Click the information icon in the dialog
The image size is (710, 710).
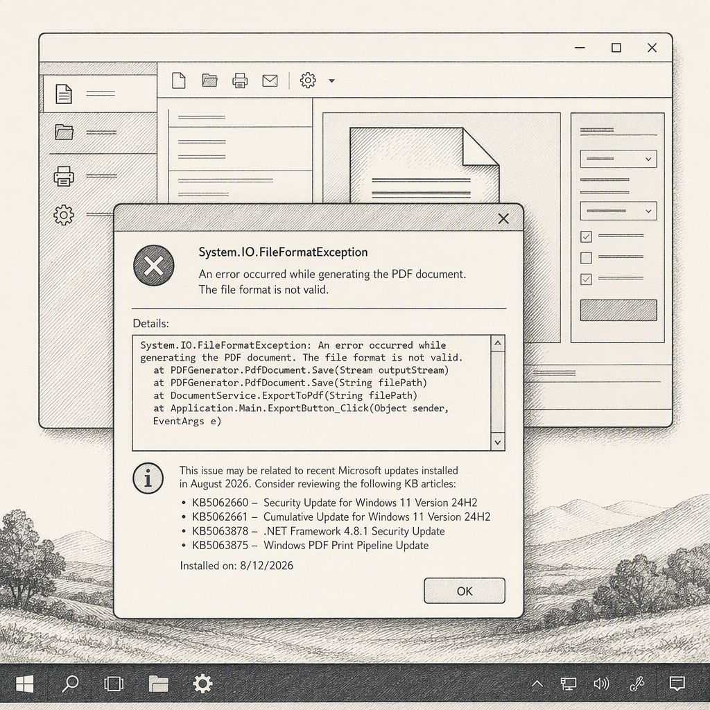point(148,478)
